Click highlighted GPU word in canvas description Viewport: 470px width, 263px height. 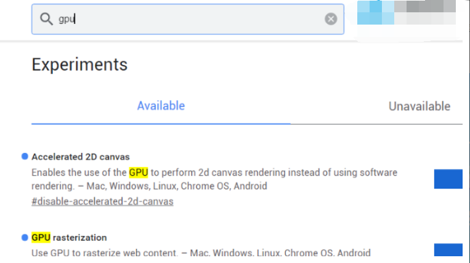coord(139,173)
